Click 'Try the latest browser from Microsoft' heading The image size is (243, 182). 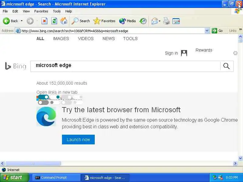pos(121,110)
